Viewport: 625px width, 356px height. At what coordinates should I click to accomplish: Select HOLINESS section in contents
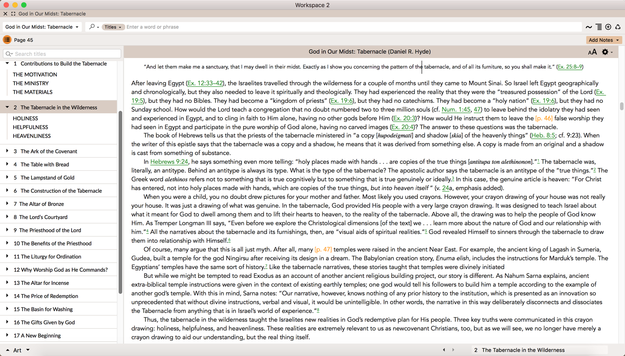click(x=25, y=119)
